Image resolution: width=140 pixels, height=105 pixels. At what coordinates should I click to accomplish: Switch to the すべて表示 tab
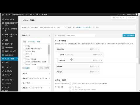pyautogui.click(x=32, y=42)
